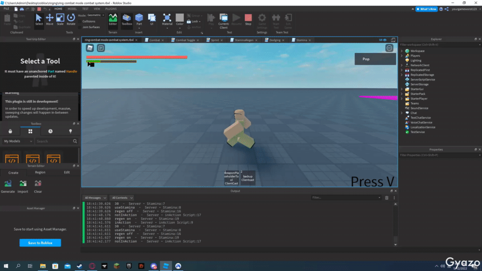Stop the running play test

pos(248,20)
